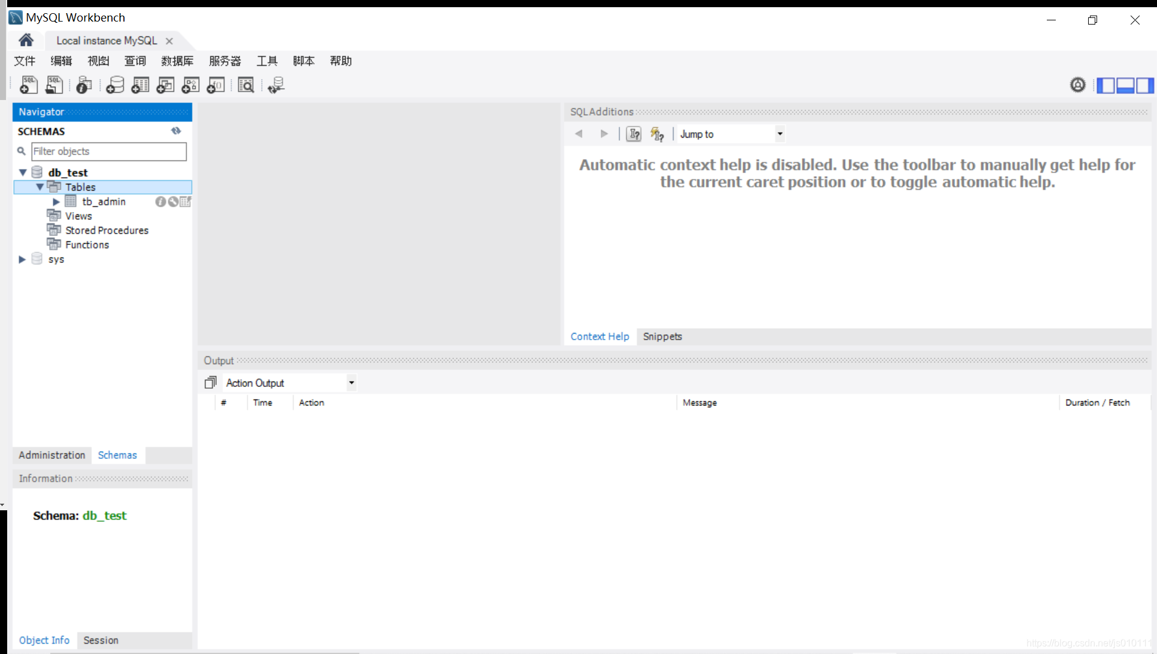Select the tb_admin table row
1157x654 pixels.
(104, 202)
